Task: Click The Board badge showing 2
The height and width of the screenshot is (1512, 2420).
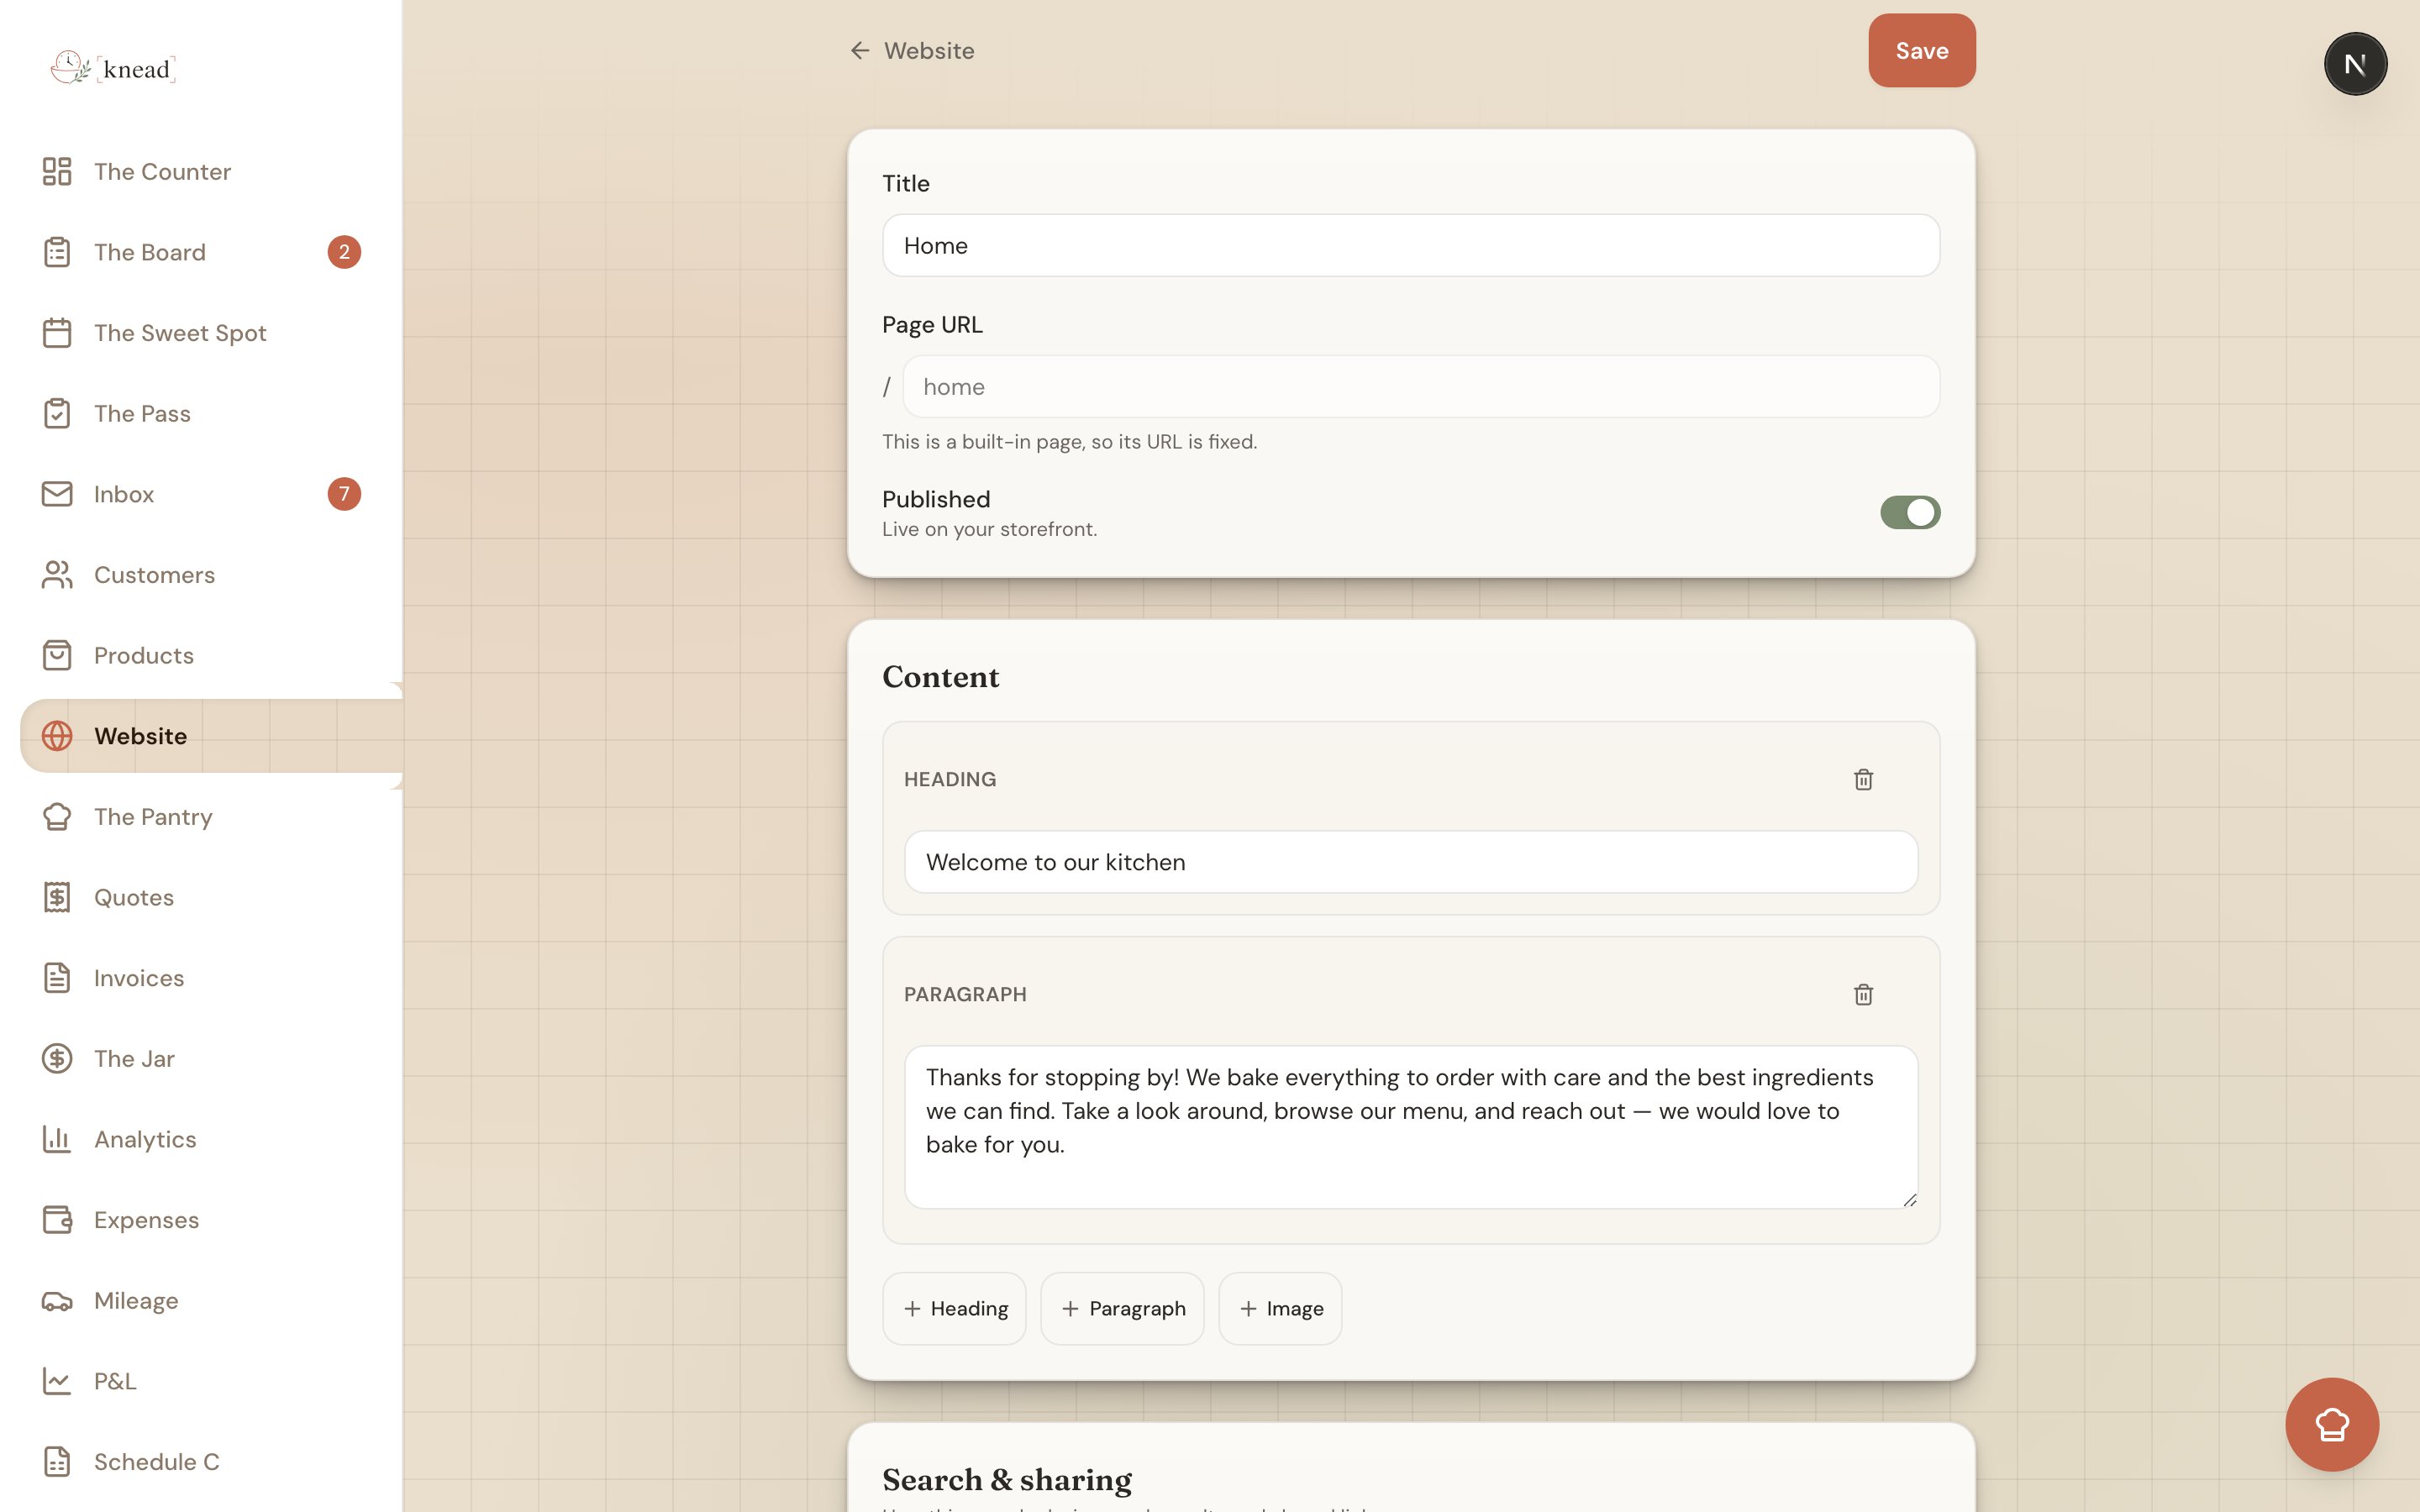Action: pyautogui.click(x=344, y=252)
